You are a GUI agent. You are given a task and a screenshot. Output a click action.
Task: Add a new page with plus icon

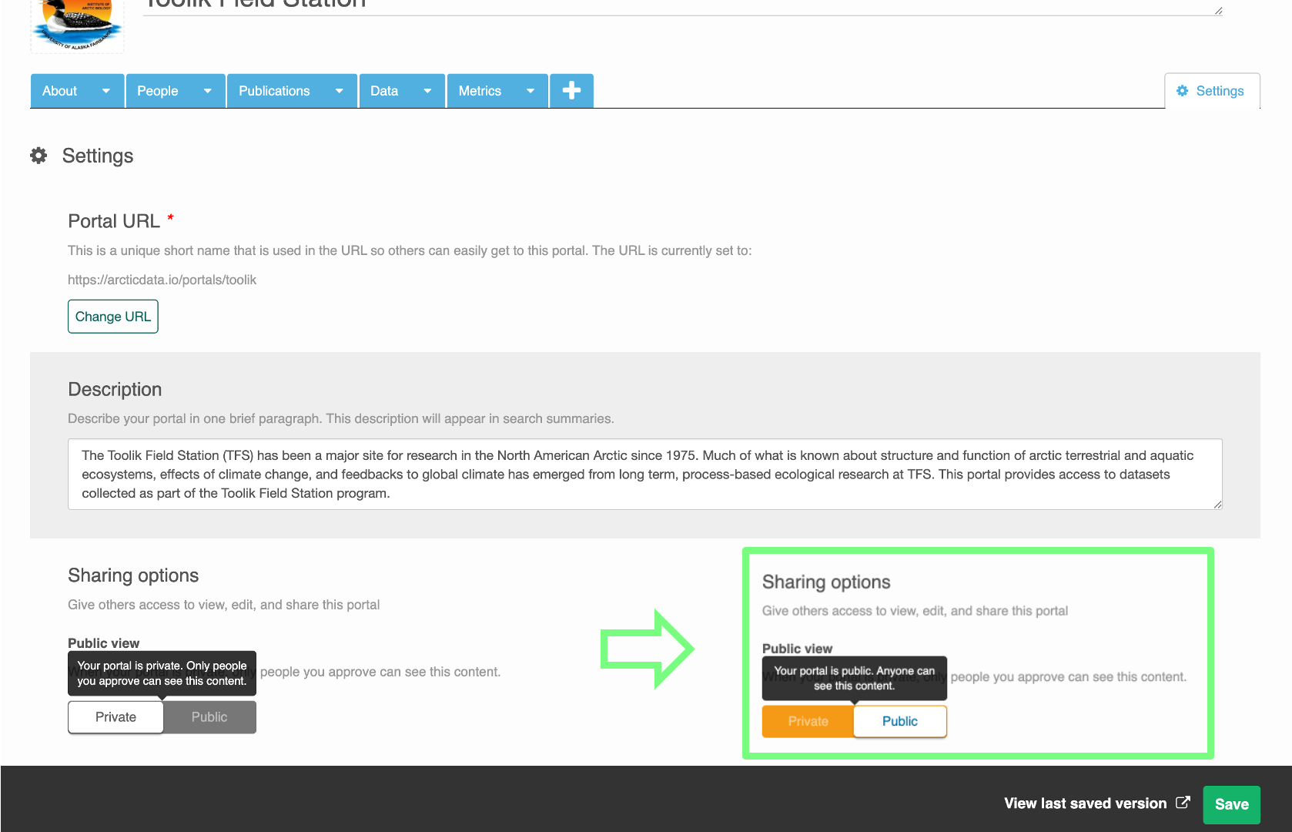pyautogui.click(x=571, y=91)
